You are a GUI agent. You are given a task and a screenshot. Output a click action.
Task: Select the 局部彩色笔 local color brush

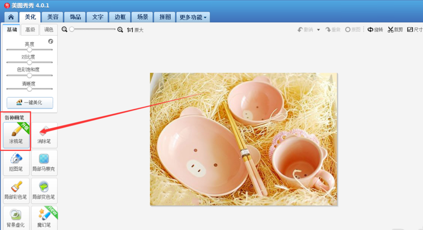coord(16,191)
